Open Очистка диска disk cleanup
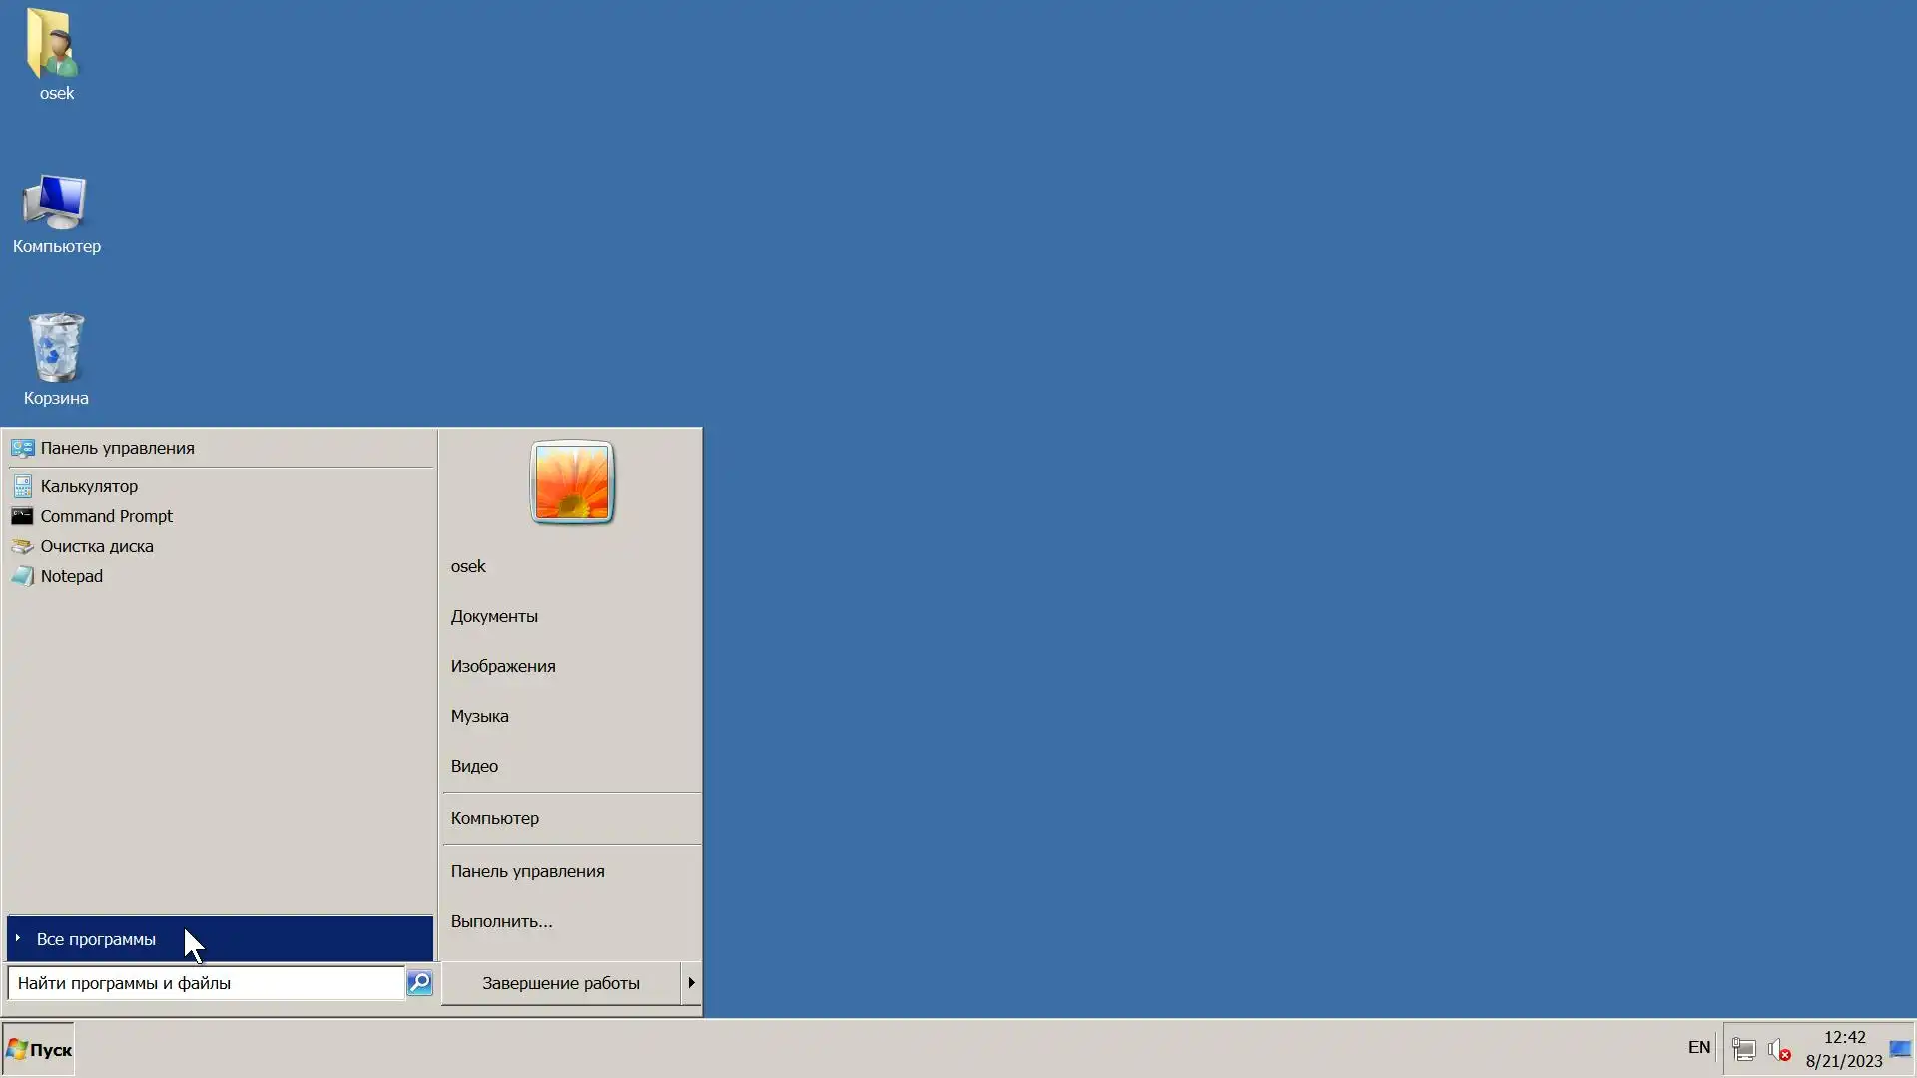 click(96, 546)
